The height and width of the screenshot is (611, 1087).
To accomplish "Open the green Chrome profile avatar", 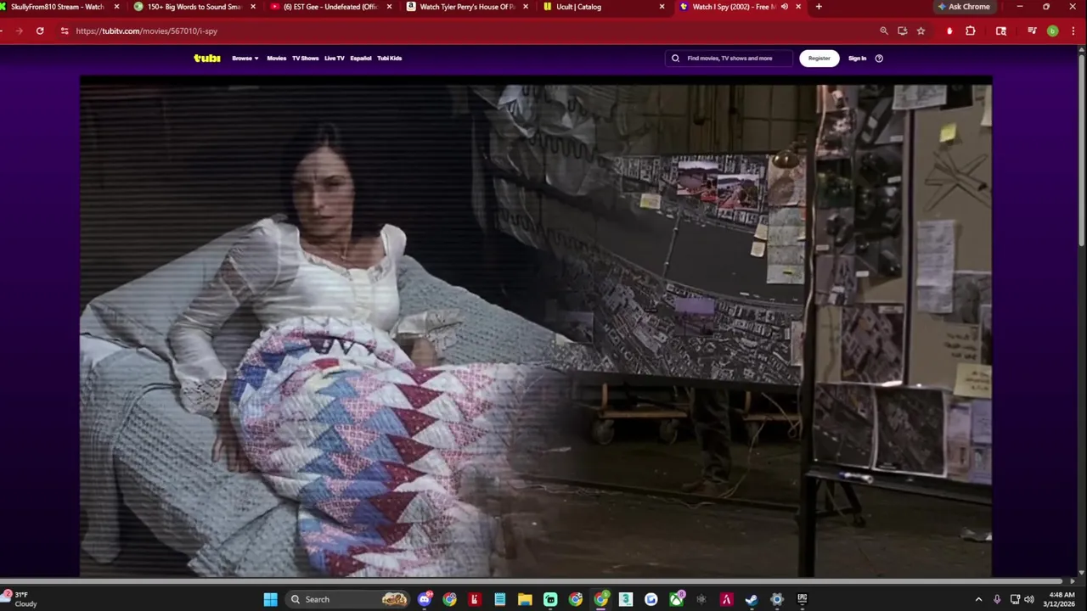I will tap(1052, 31).
